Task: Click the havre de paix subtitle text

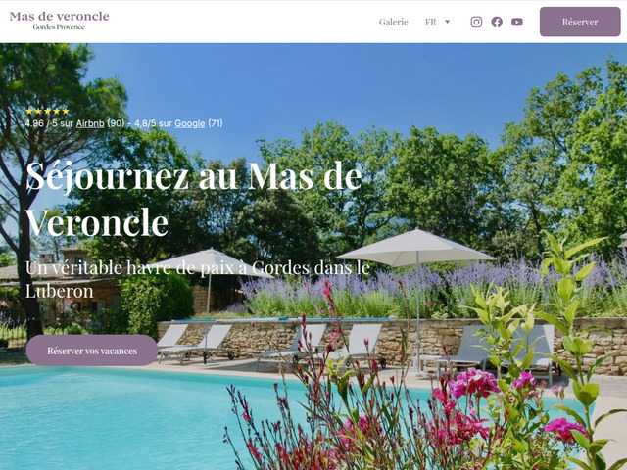Action: coord(198,279)
